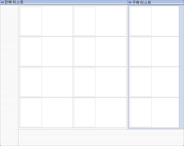Collapse the 구매 리스트 panel icon
The height and width of the screenshot is (146, 184).
click(x=130, y=2)
